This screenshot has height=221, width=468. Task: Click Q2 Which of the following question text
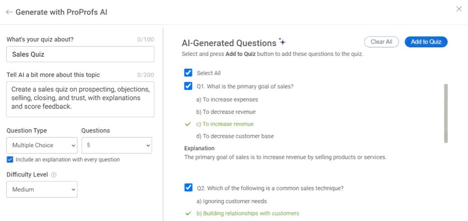[270, 188]
